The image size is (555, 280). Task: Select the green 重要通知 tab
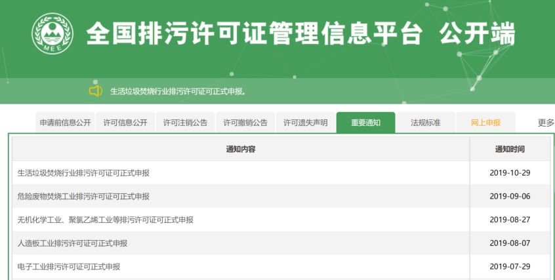click(365, 123)
